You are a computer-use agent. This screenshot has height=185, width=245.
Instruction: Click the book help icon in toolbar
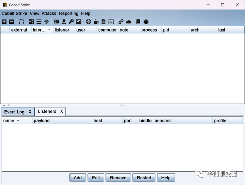pos(138,22)
